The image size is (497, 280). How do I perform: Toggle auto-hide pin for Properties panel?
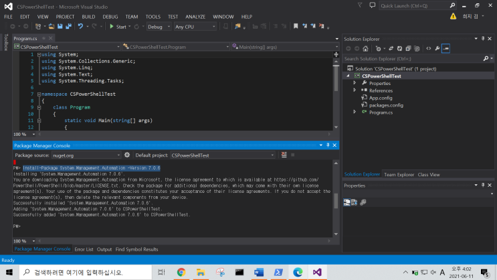click(x=483, y=186)
